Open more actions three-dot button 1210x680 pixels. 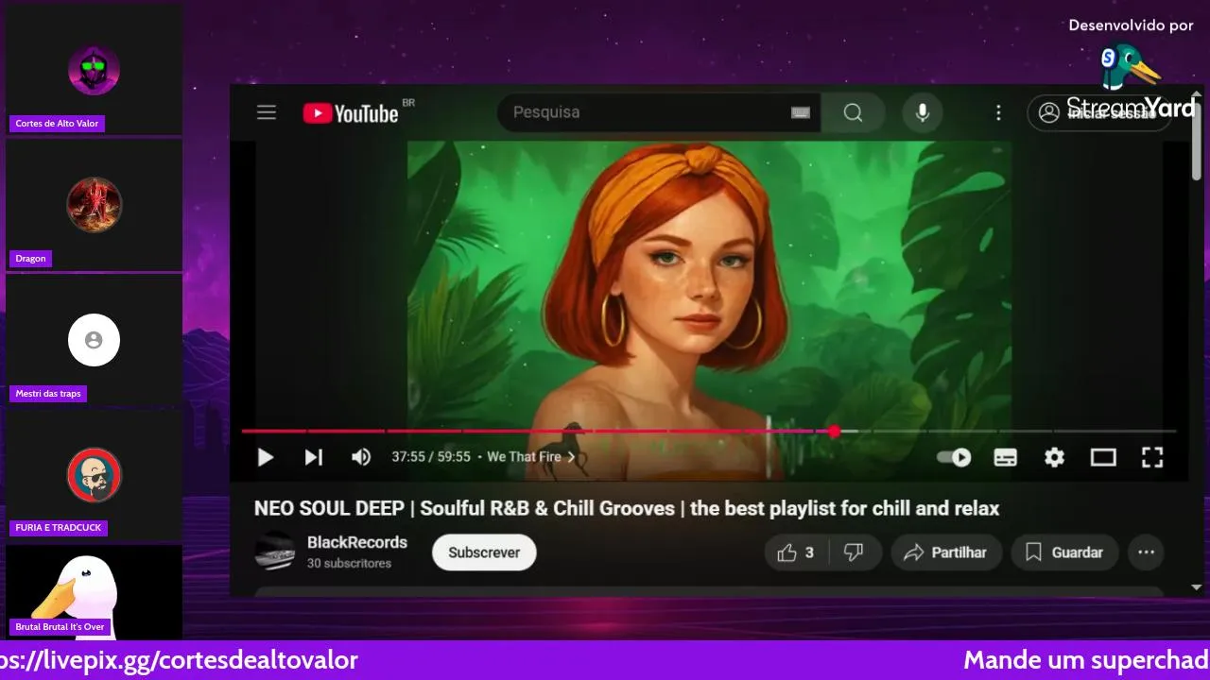point(1147,552)
